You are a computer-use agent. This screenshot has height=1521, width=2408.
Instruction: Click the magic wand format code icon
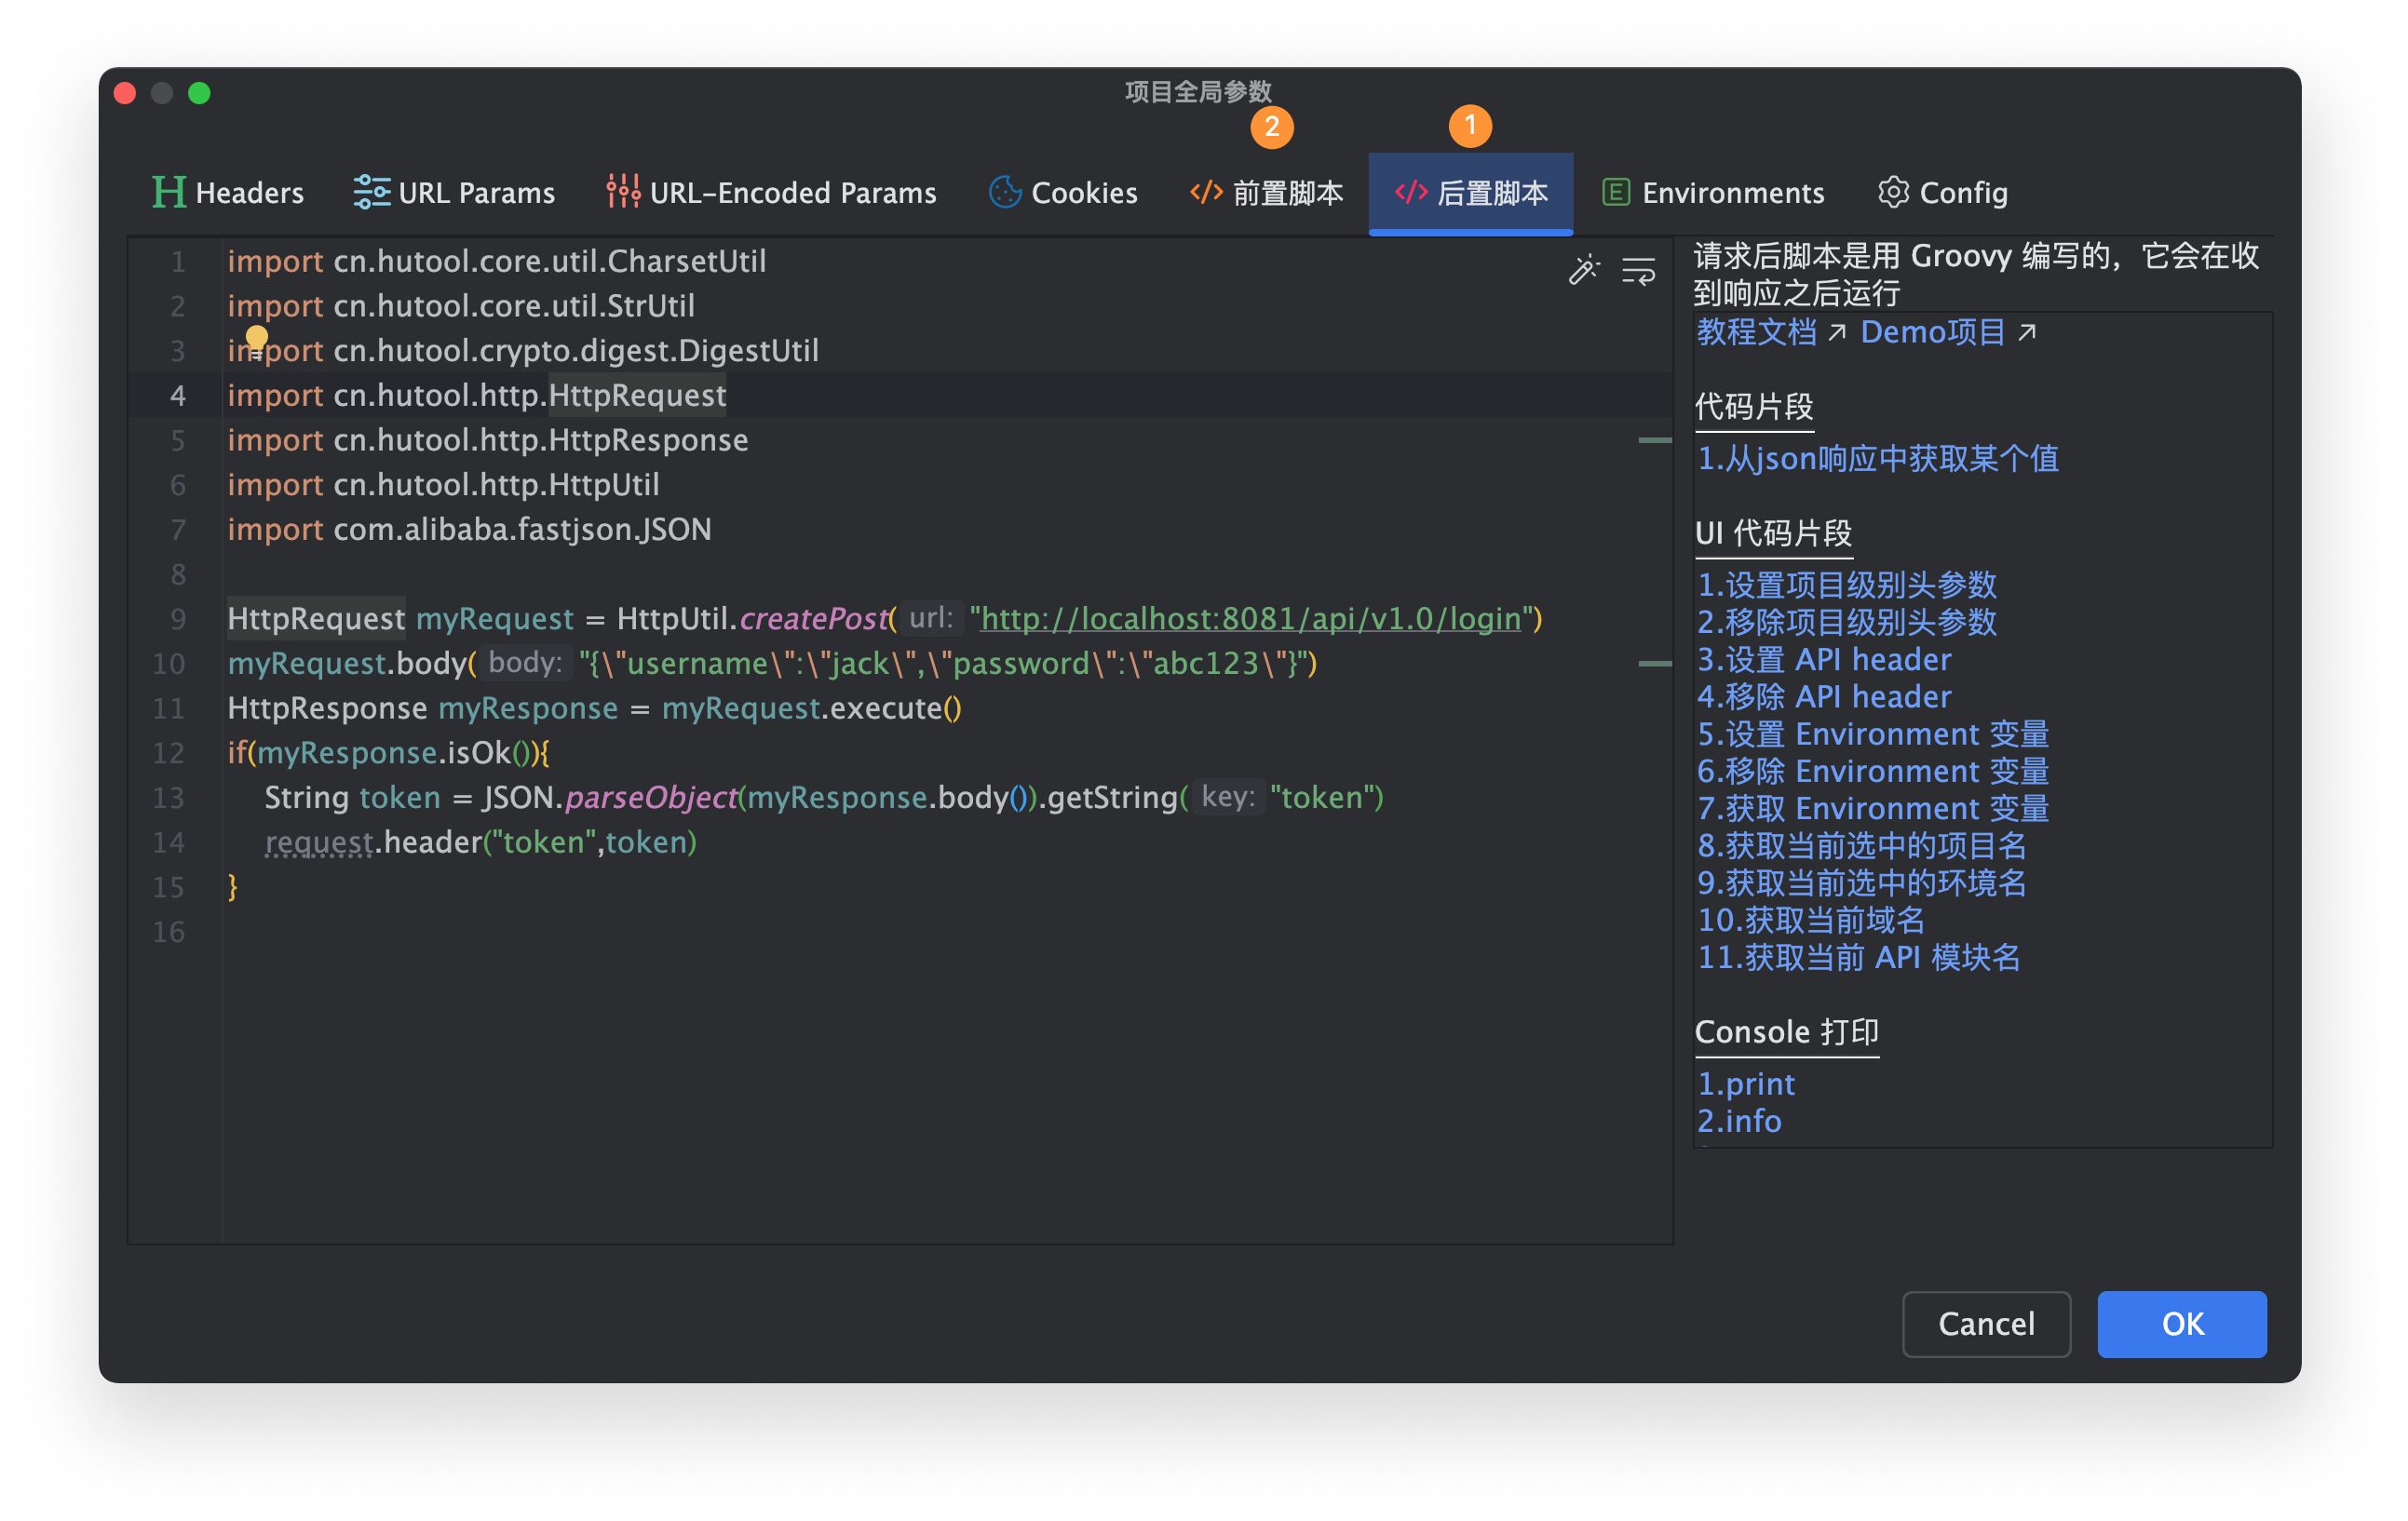(1583, 270)
